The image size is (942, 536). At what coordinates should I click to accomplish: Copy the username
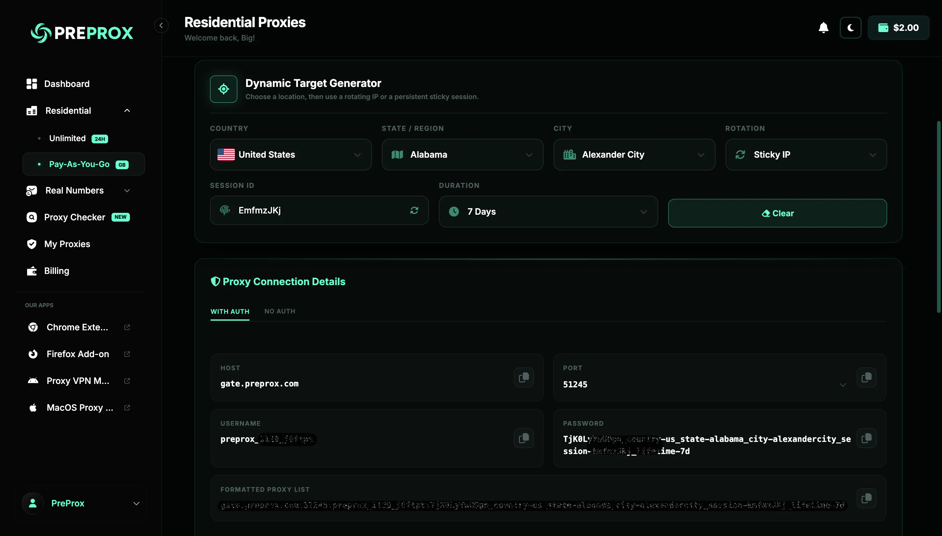point(524,438)
